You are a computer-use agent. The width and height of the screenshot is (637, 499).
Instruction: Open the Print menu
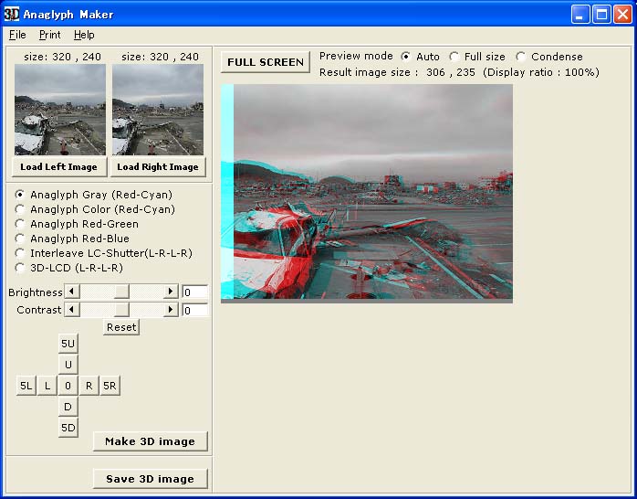(49, 35)
